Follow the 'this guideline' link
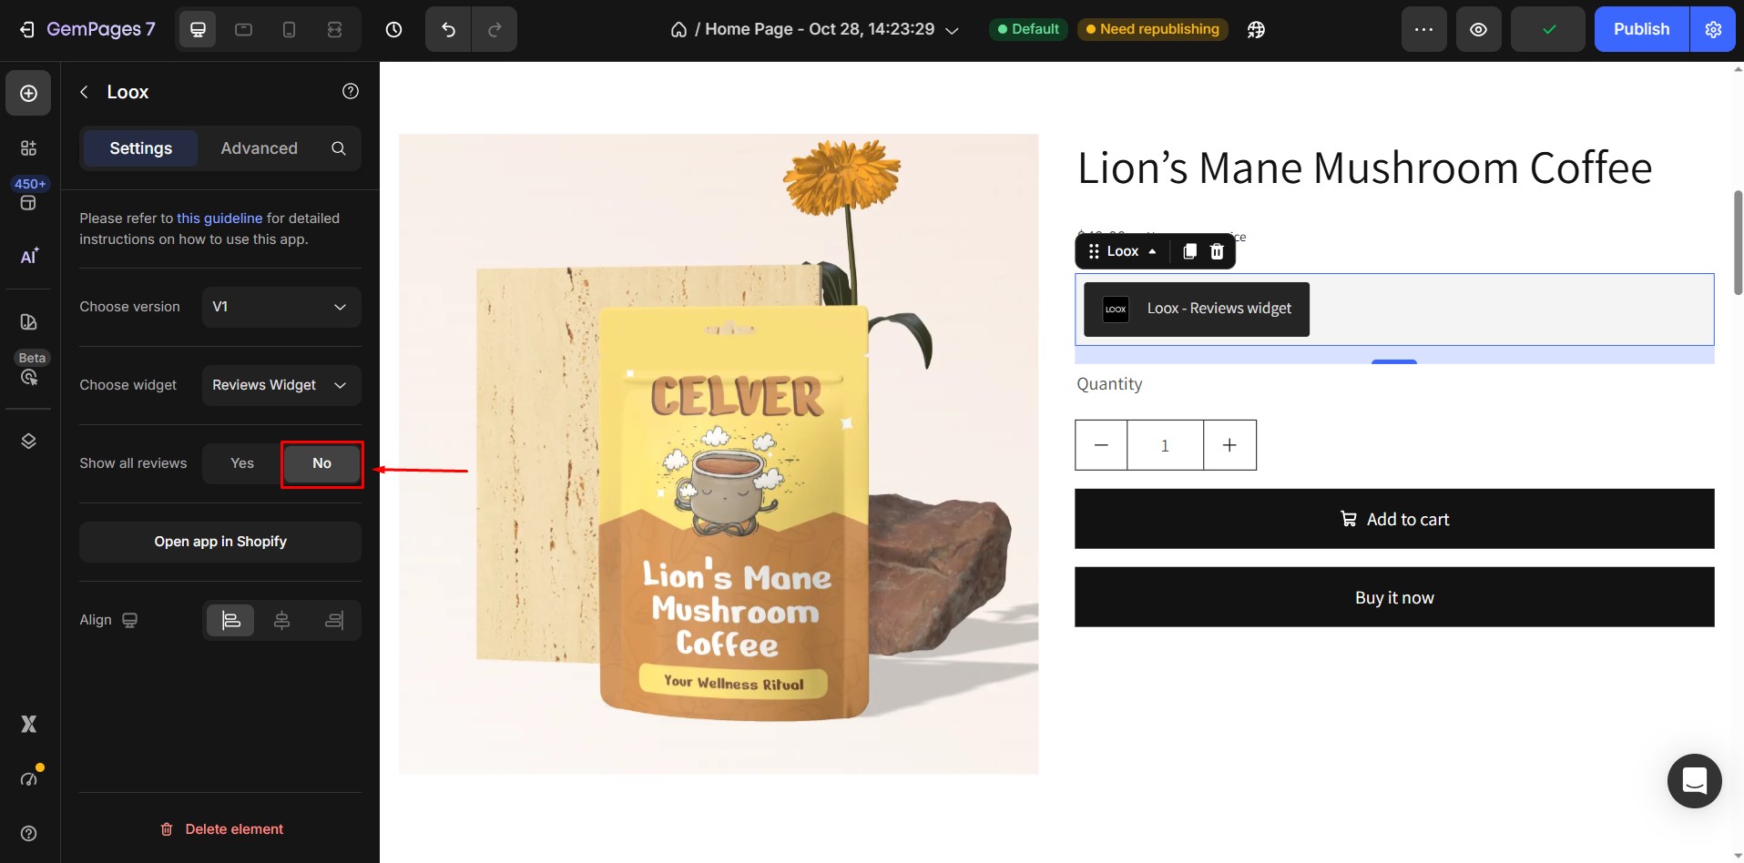Screen dimensions: 1744x863 pyautogui.click(x=219, y=218)
